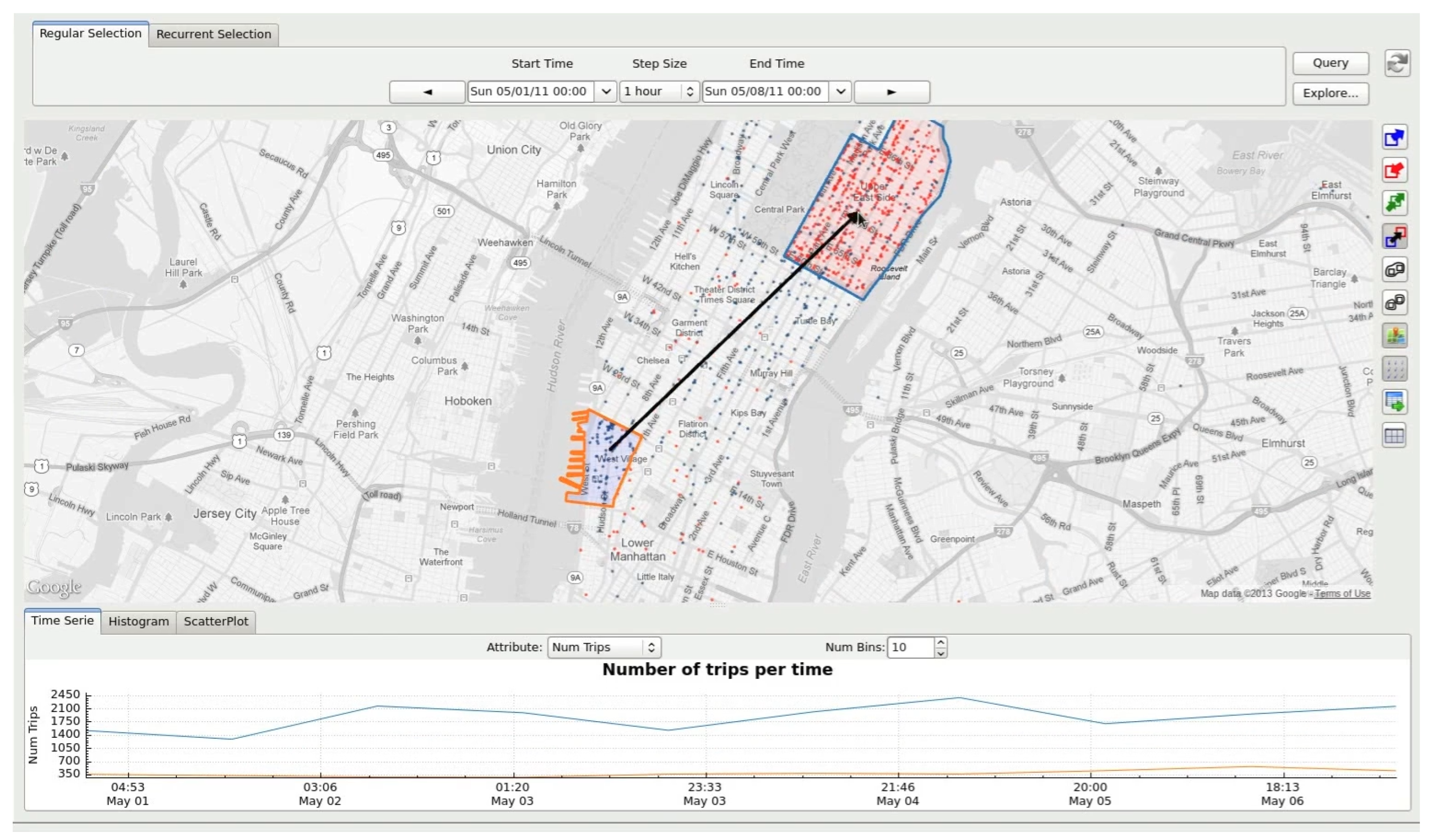Viewport: 1430px width, 840px height.
Task: Click the merge selections icon
Action: [1394, 270]
